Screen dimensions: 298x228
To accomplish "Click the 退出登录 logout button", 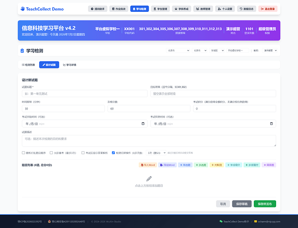I will [x=268, y=9].
